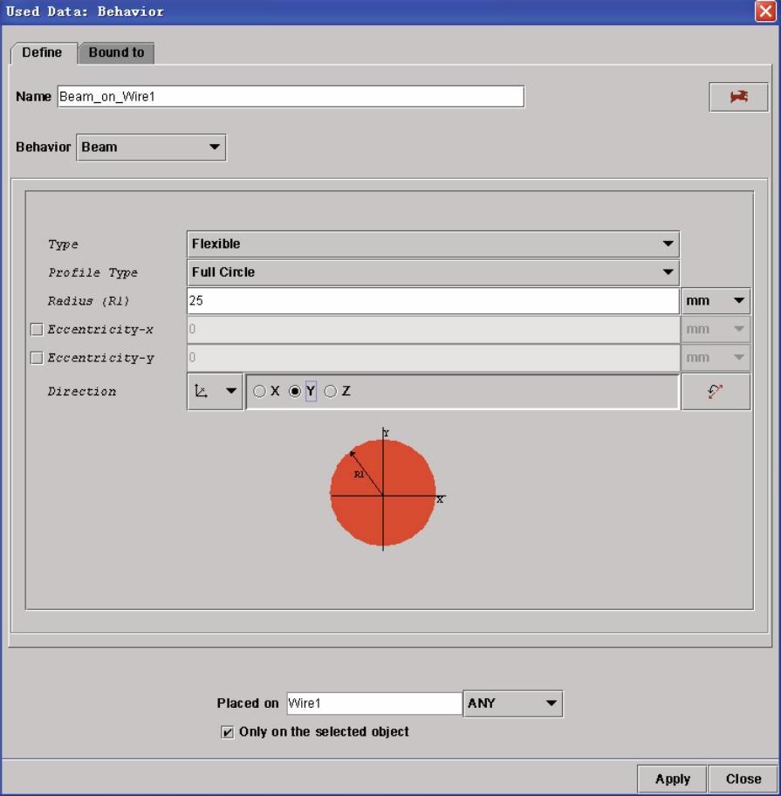Screen dimensions: 781x796
Task: Open the Profile Type Full Circle dropdown
Action: tap(433, 272)
